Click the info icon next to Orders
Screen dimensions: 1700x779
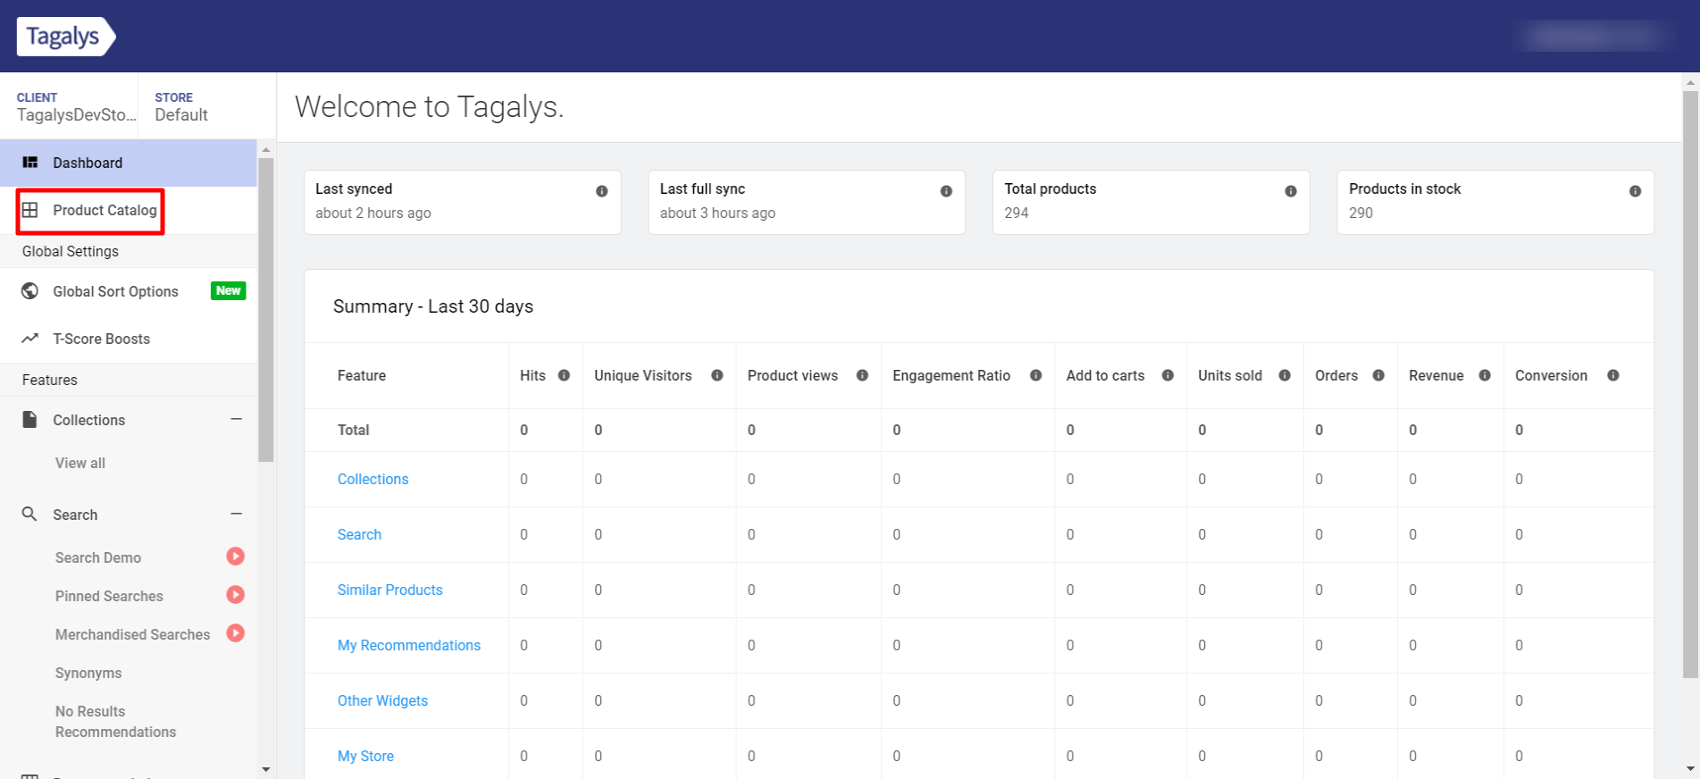click(1378, 375)
